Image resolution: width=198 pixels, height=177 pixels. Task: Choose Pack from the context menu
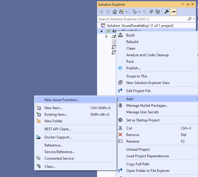[x=130, y=62]
